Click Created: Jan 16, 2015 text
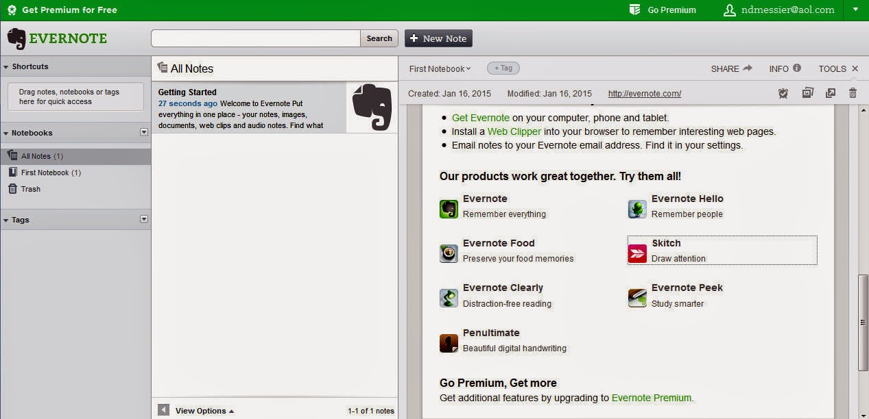This screenshot has width=869, height=419. click(x=450, y=94)
